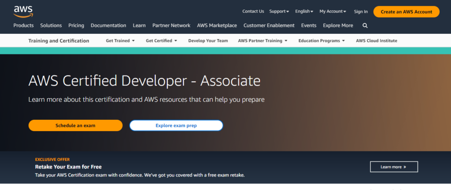Expand the My Account menu
Screen dimensions: 451x190
[333, 11]
